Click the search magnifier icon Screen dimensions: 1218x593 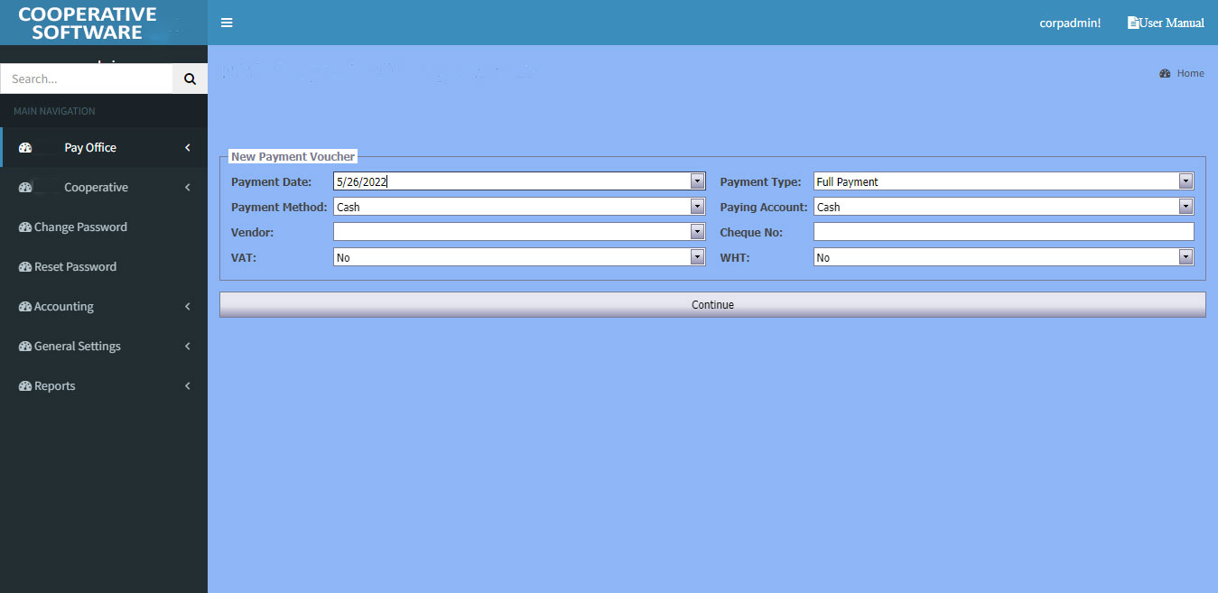[190, 79]
